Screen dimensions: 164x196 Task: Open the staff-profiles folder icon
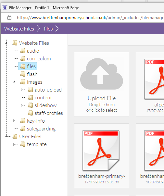(31, 113)
